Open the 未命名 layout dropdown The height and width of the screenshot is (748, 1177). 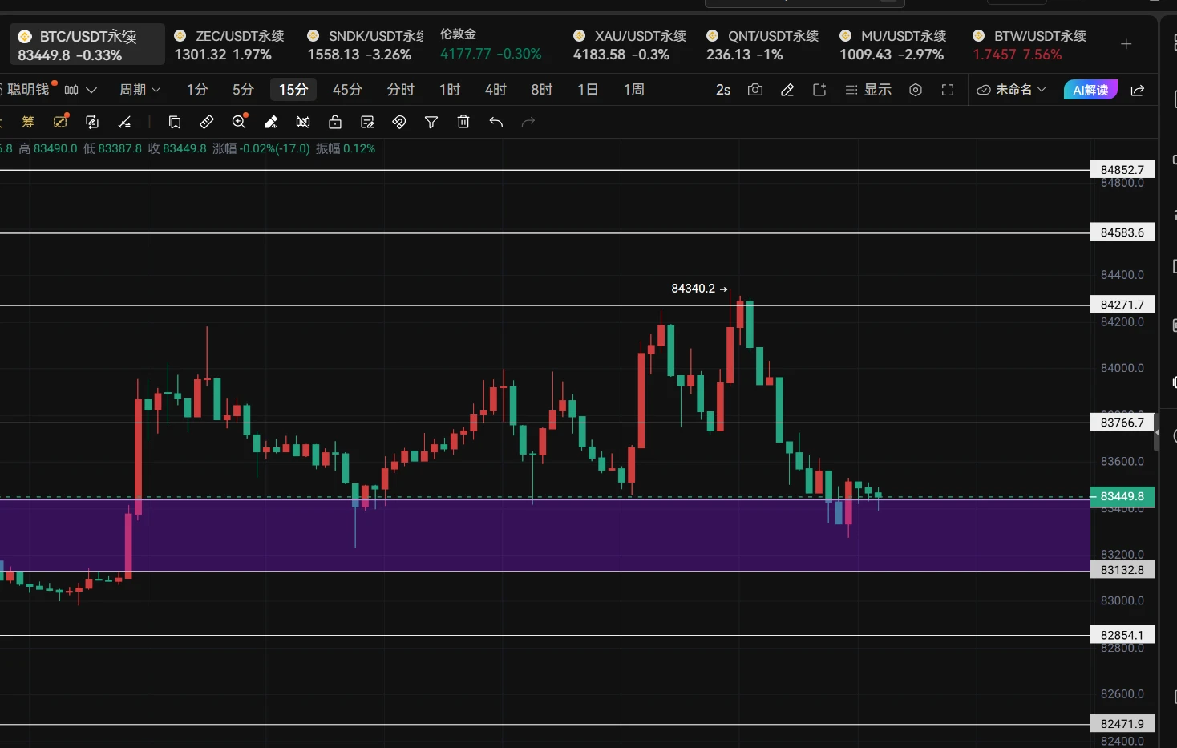(x=1012, y=90)
